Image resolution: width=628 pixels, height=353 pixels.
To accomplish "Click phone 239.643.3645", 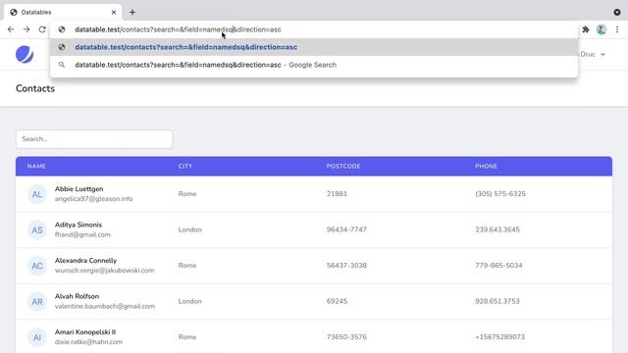I will pyautogui.click(x=497, y=229).
